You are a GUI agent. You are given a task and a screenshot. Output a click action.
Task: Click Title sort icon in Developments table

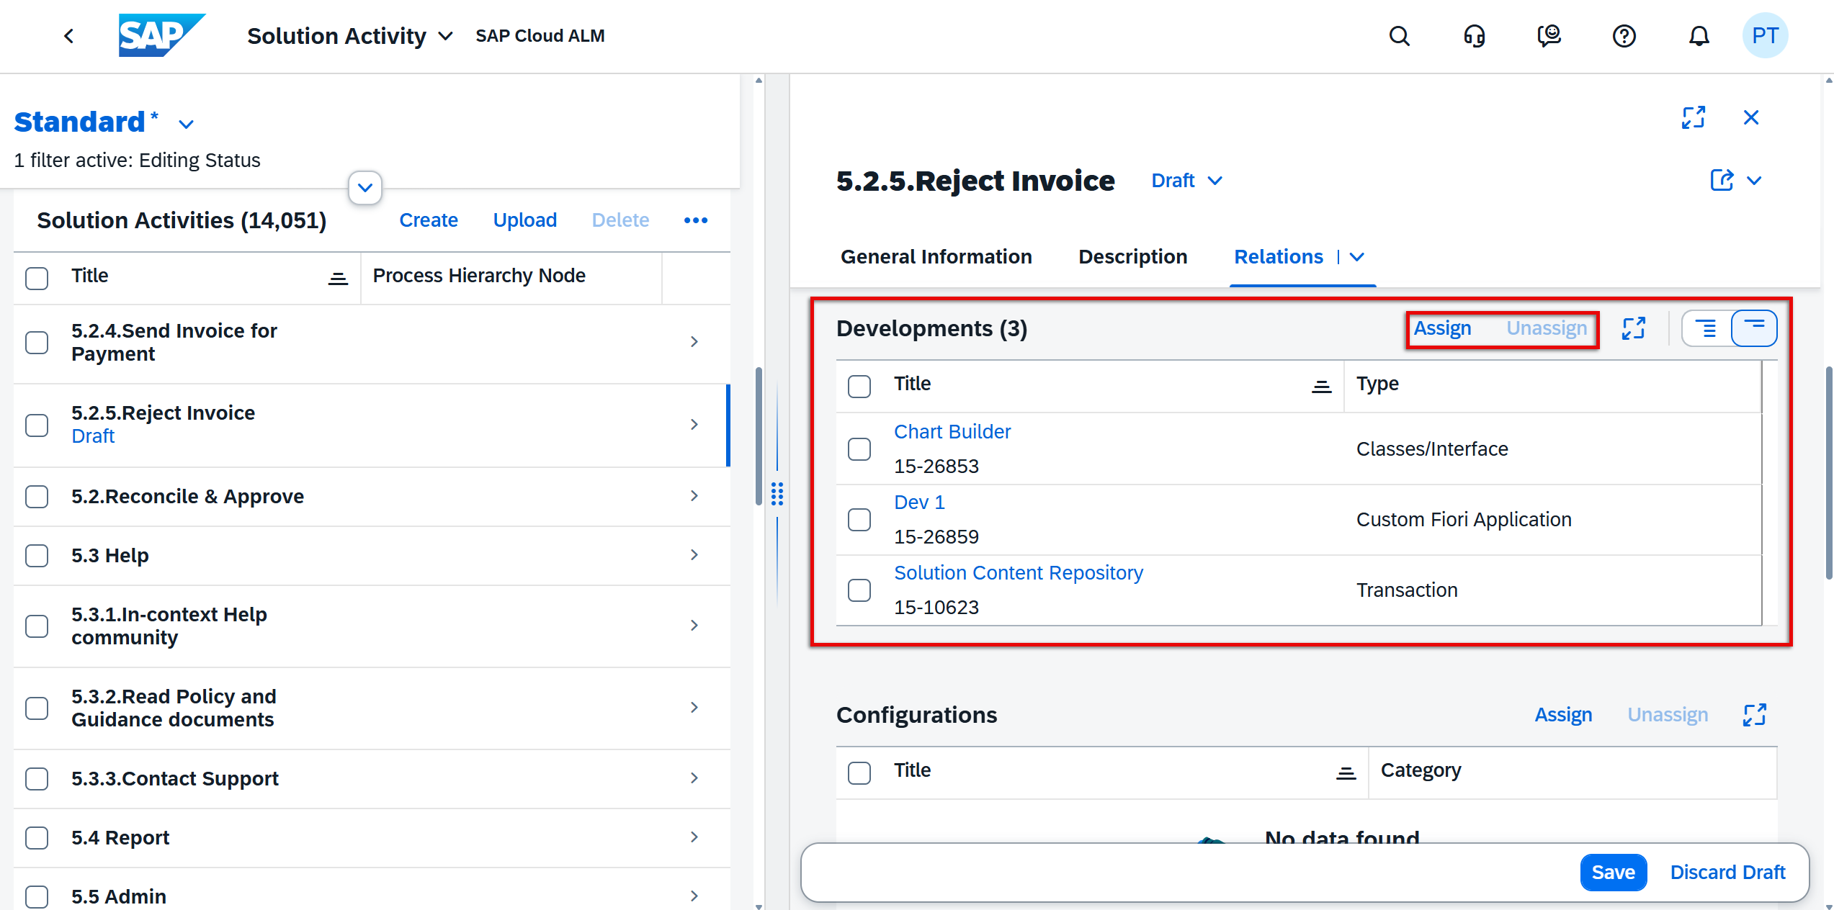[1321, 387]
